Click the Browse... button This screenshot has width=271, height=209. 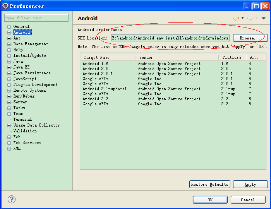pyautogui.click(x=250, y=38)
